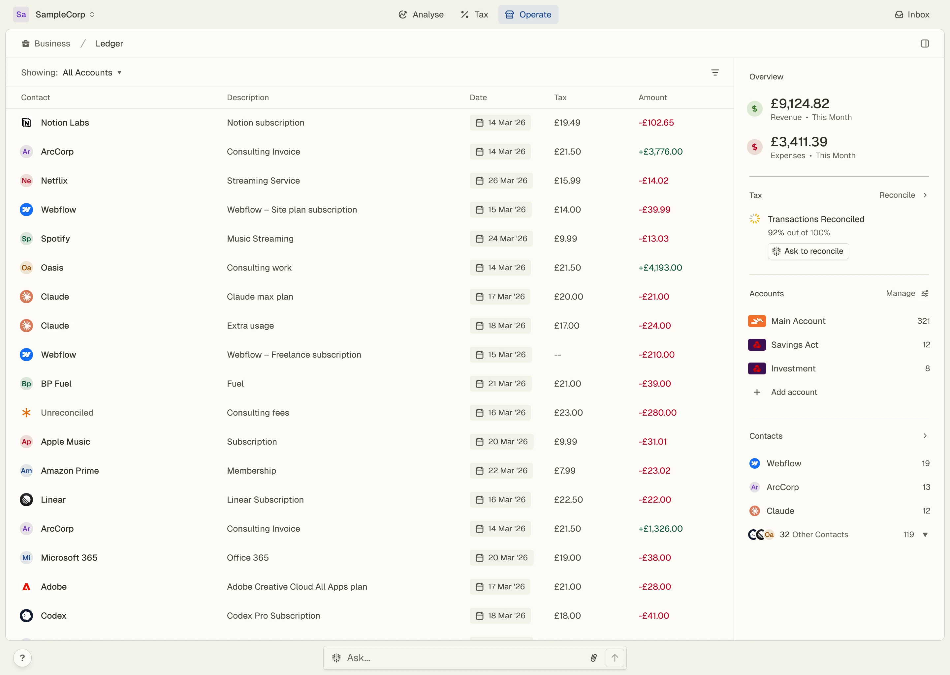Toggle the side panel layout icon
The image size is (950, 675).
[x=925, y=44]
